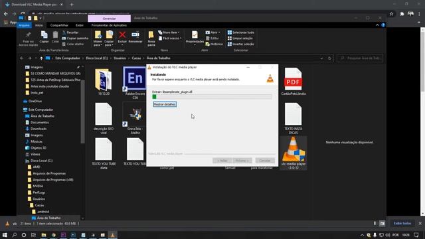The image size is (425, 239).
Task: Click the Gerenciar contextual tab
Action: (109, 19)
